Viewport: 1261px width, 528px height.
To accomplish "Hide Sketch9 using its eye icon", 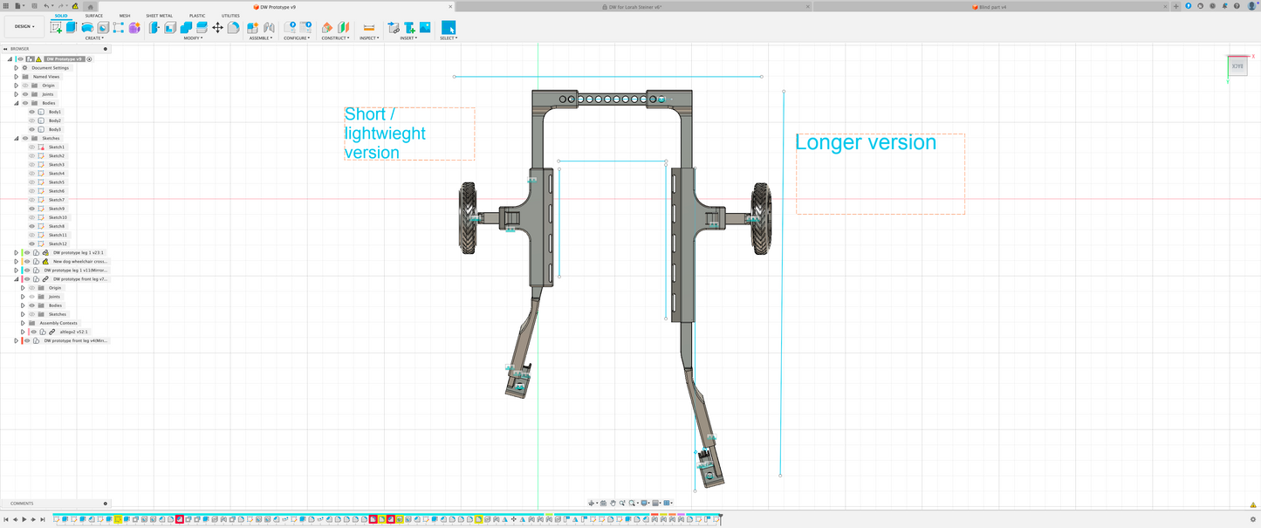I will coord(32,209).
